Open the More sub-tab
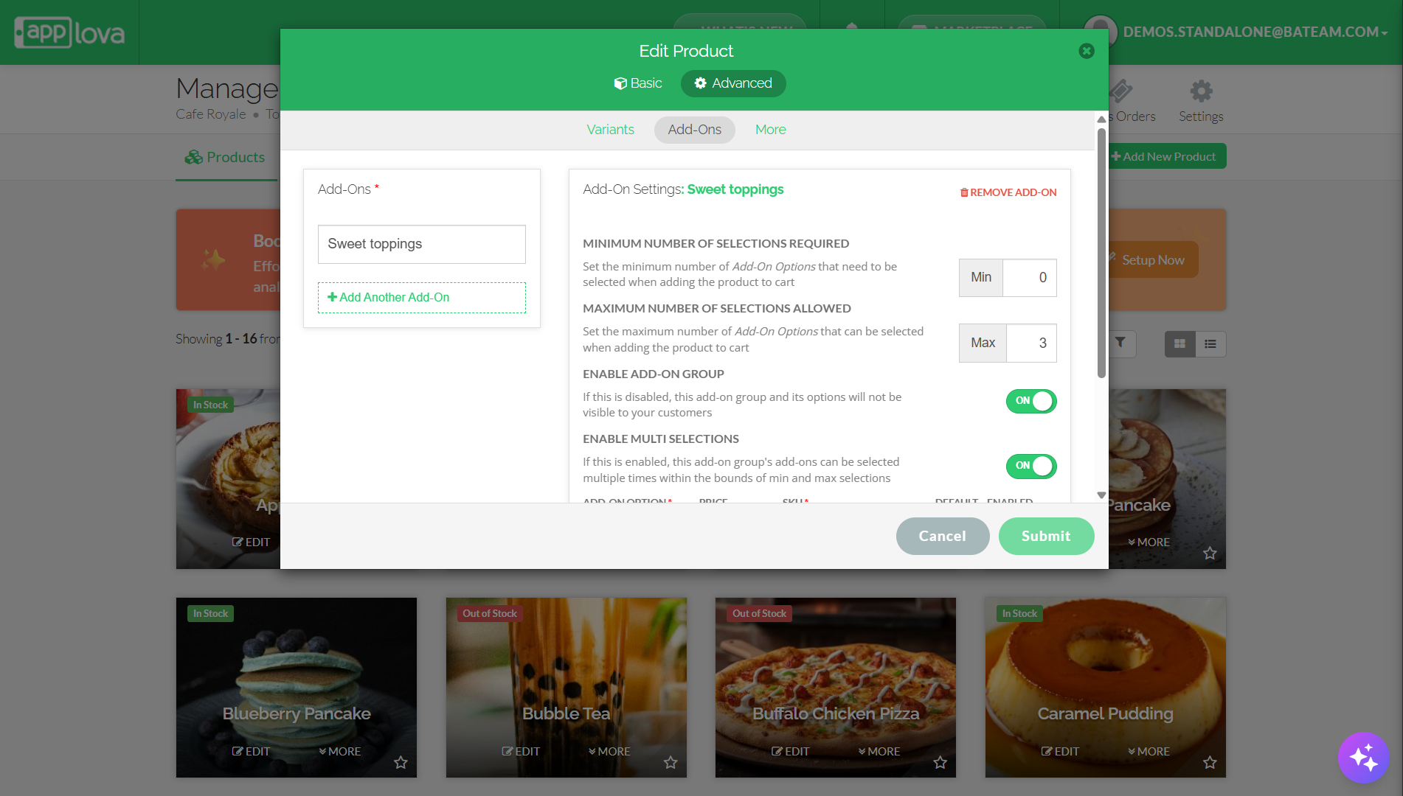This screenshot has width=1403, height=796. [x=770, y=130]
